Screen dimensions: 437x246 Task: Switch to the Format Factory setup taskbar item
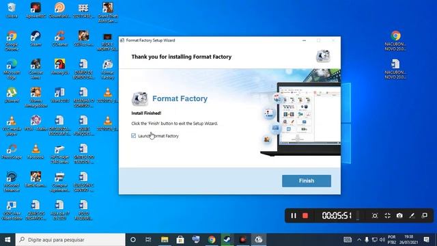pyautogui.click(x=259, y=240)
